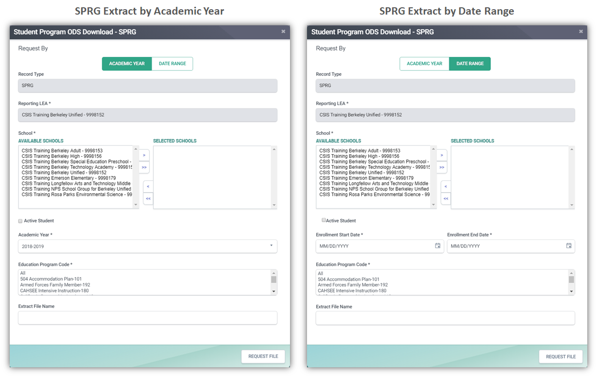Click the single < arrow in the Date Range dialog

(446, 186)
